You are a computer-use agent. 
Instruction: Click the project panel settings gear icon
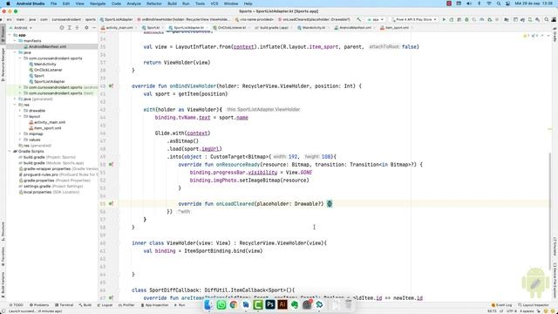(86, 27)
